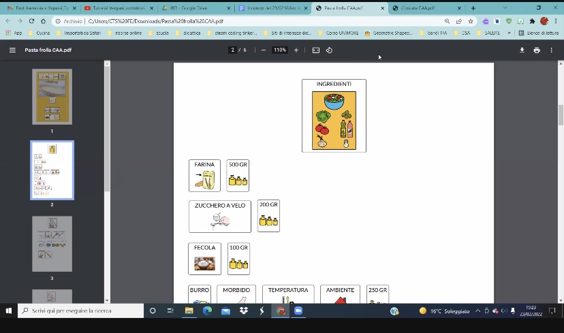The width and height of the screenshot is (564, 333).
Task: Close the Pasta frolla CAA.pdf tab
Action: (382, 8)
